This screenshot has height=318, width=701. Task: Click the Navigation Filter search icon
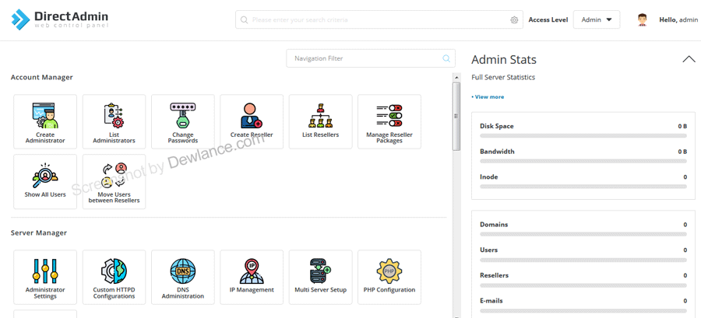pos(446,58)
